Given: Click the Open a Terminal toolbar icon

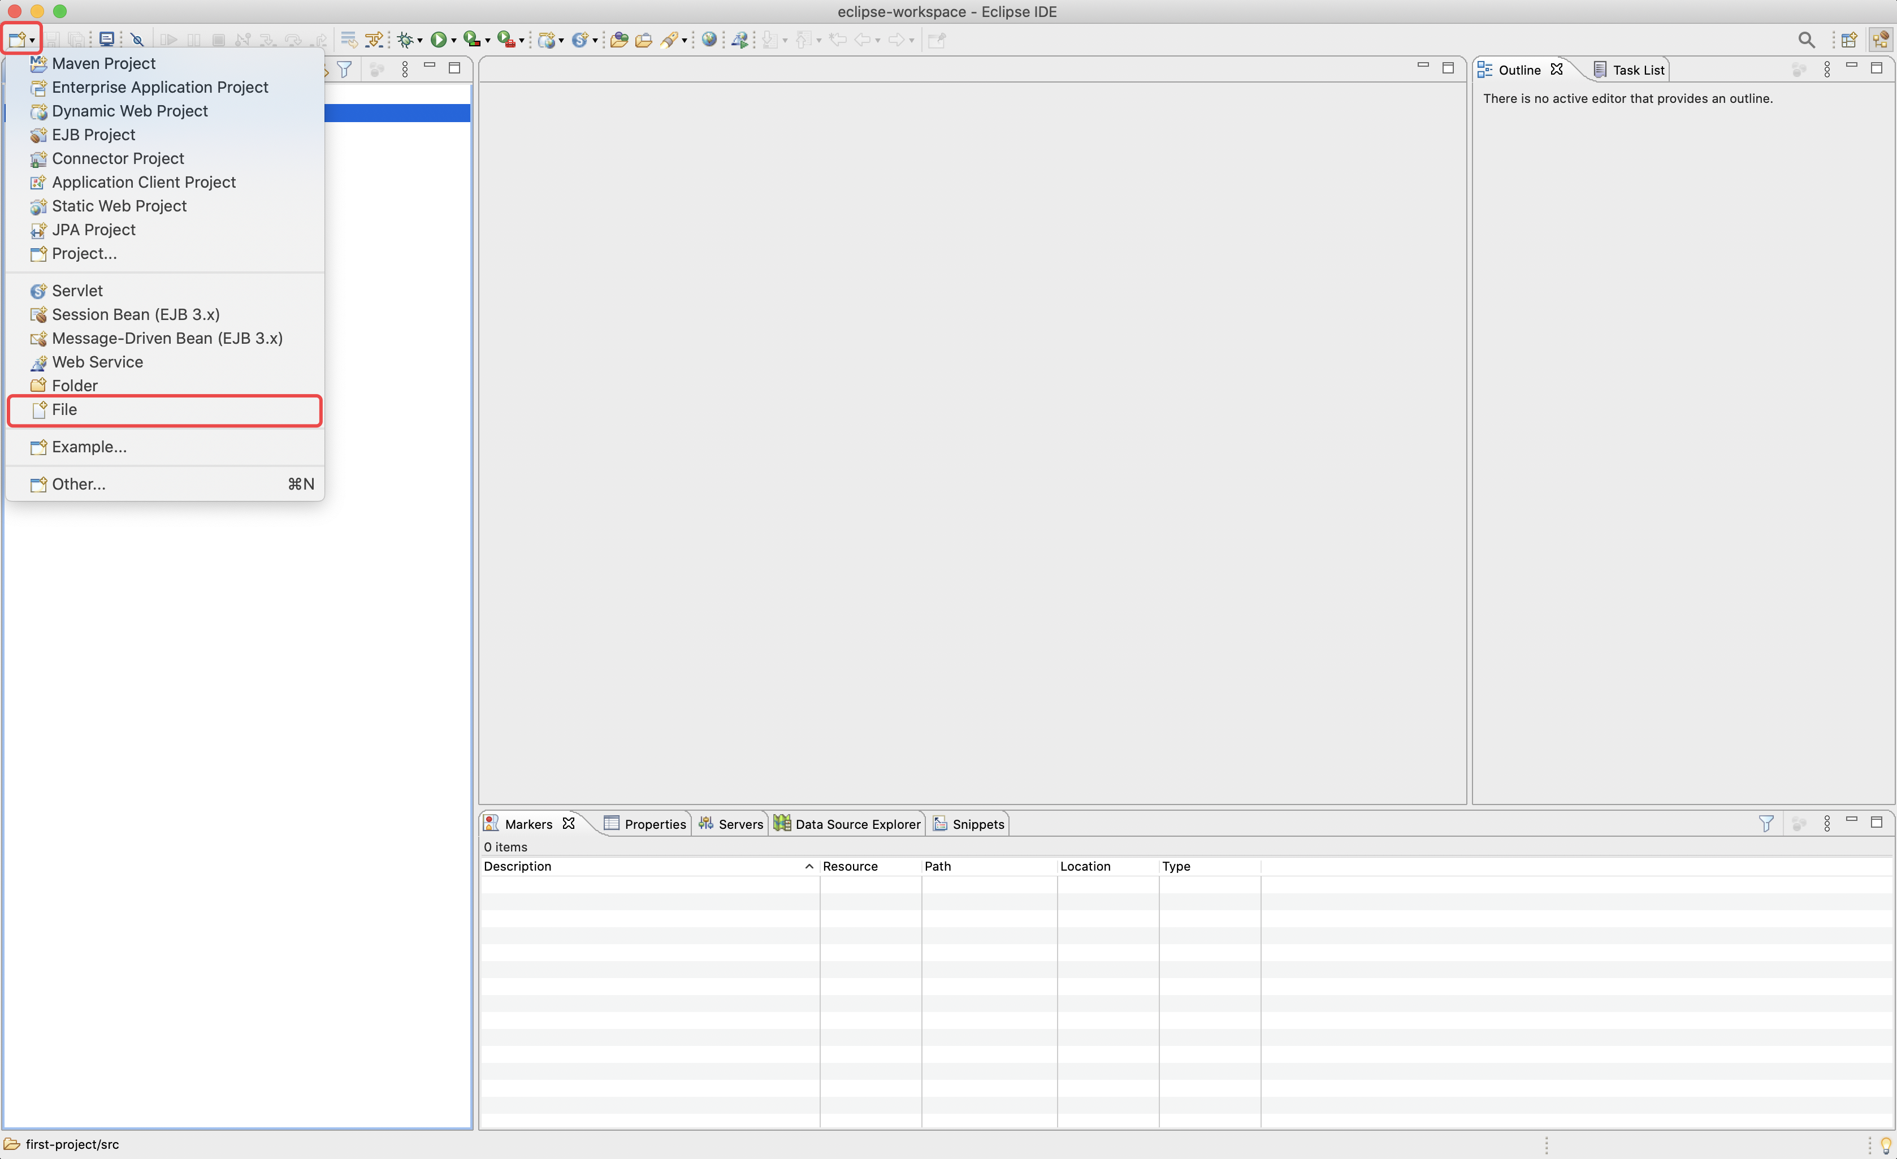Looking at the screenshot, I should (107, 39).
